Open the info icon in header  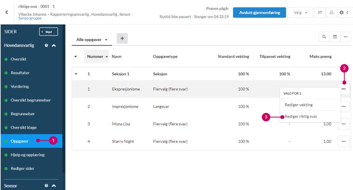(342, 12)
